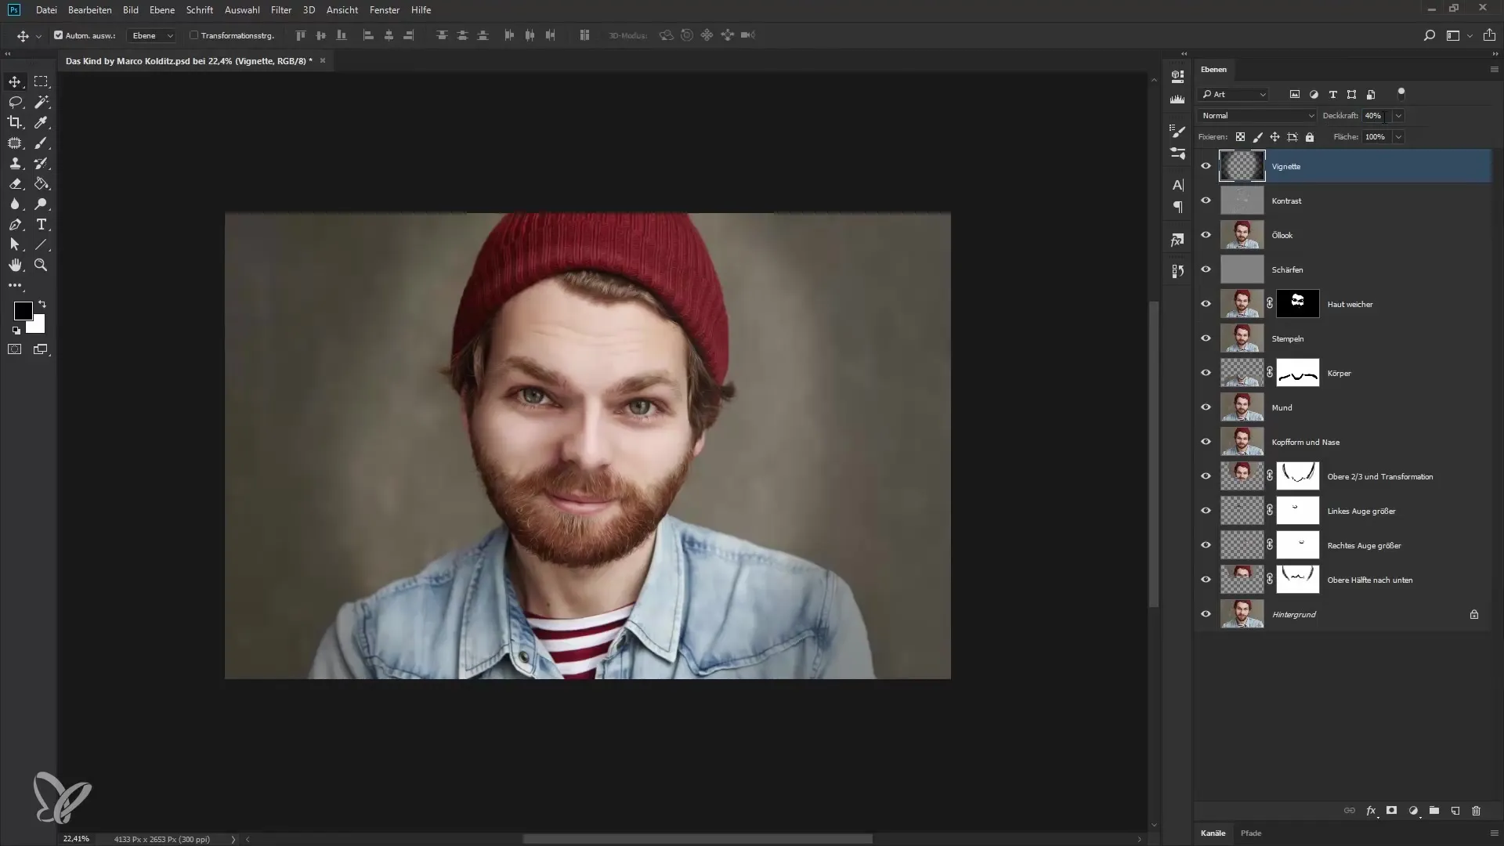Image resolution: width=1504 pixels, height=846 pixels.
Task: Open the Normal blend mode dropdown
Action: (x=1257, y=116)
